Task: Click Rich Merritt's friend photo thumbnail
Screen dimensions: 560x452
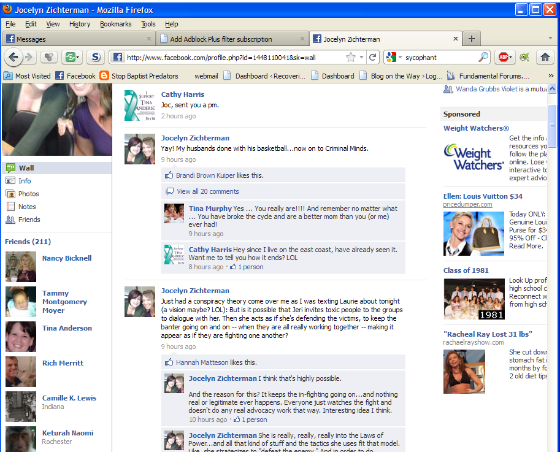Action: click(21, 372)
